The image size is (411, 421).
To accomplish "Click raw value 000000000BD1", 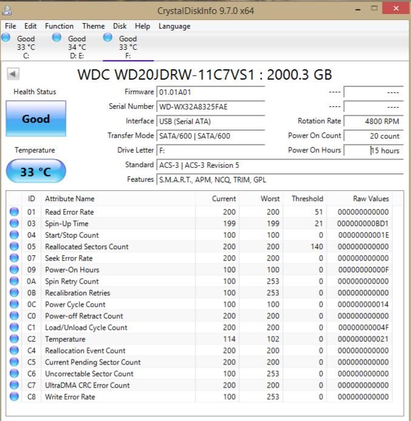I will click(362, 224).
